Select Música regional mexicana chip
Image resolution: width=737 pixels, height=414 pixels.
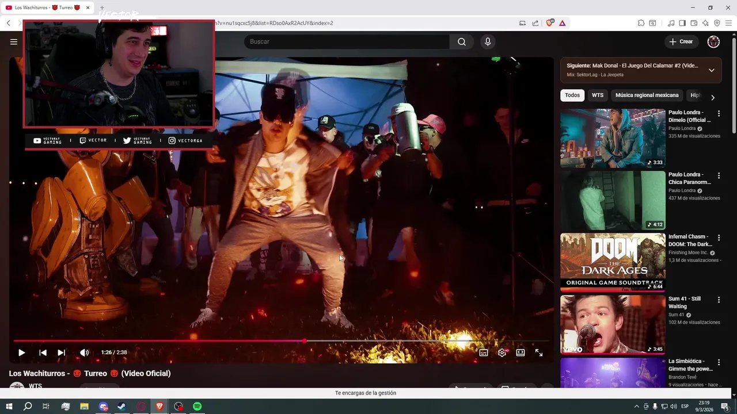[647, 95]
